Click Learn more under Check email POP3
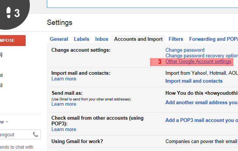Screen dimensions: 238x151 [64, 129]
